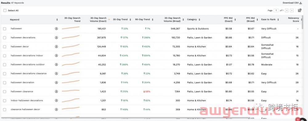
Task: Open Amazon icon for halloween decorations clearance
Action: pos(56,74)
